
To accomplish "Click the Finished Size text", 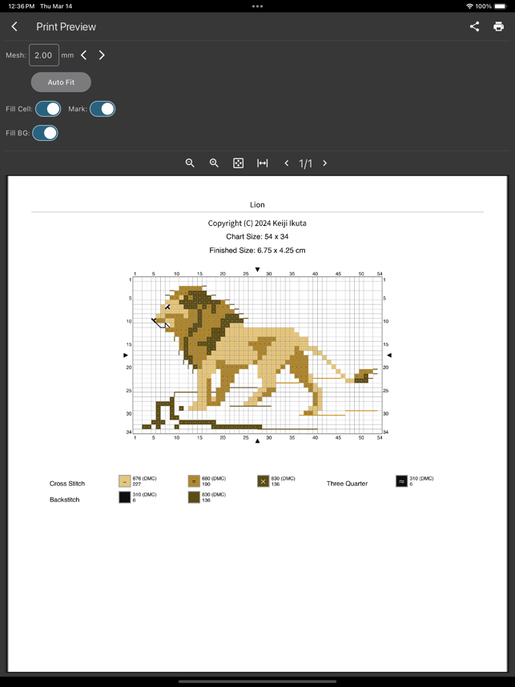I will (257, 251).
